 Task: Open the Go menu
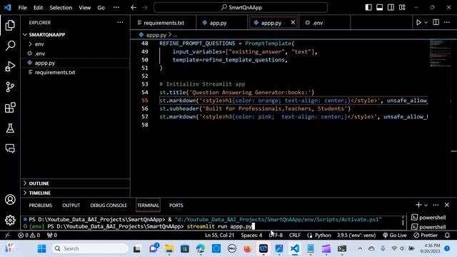click(101, 8)
